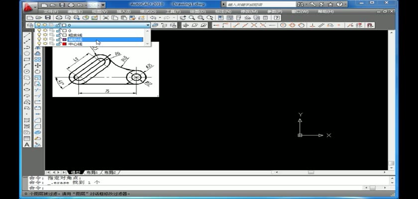Click the Cut scissors icon
418x199 pixels.
[105, 17]
